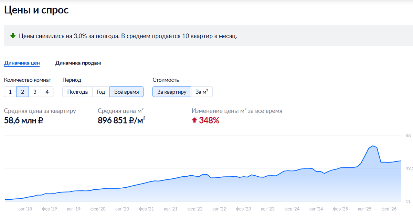The width and height of the screenshot is (413, 223).
Task: Click the Период label
Action: (x=72, y=80)
